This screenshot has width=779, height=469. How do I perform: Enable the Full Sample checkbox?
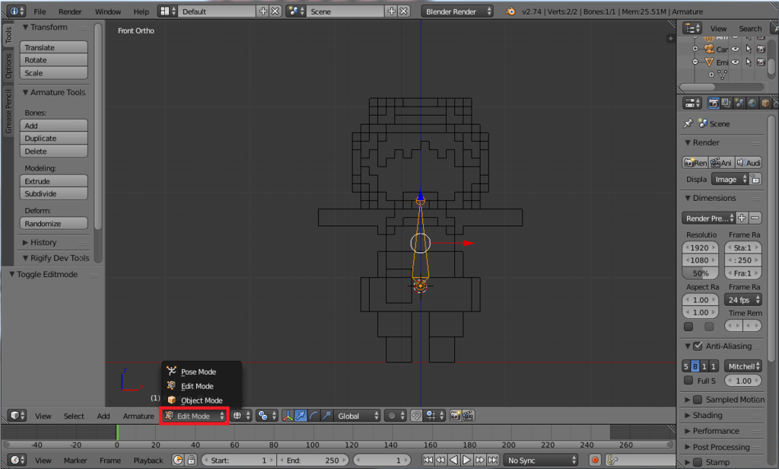[688, 381]
